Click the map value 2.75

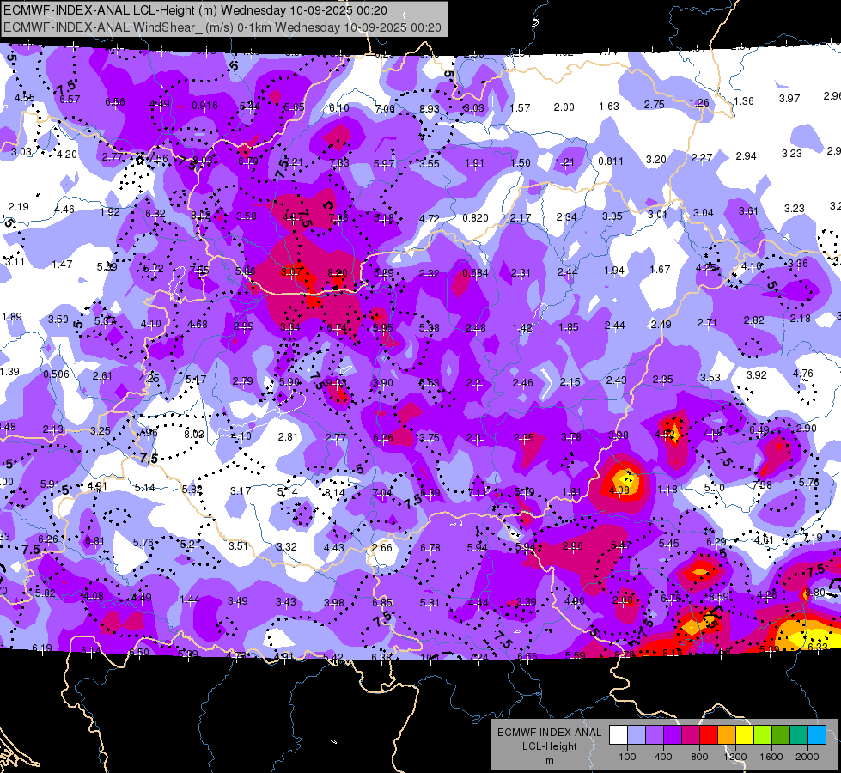(655, 105)
